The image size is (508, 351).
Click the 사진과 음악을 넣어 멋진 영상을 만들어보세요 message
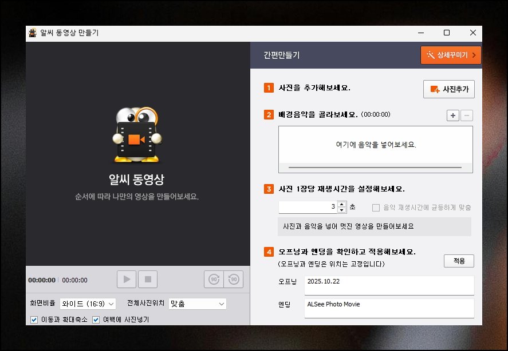tap(348, 226)
